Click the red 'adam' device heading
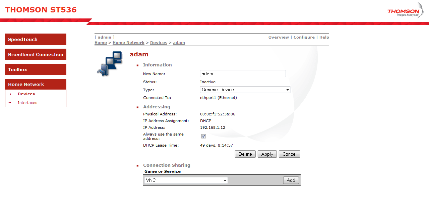Viewport: 429px width, 210px height. 139,54
